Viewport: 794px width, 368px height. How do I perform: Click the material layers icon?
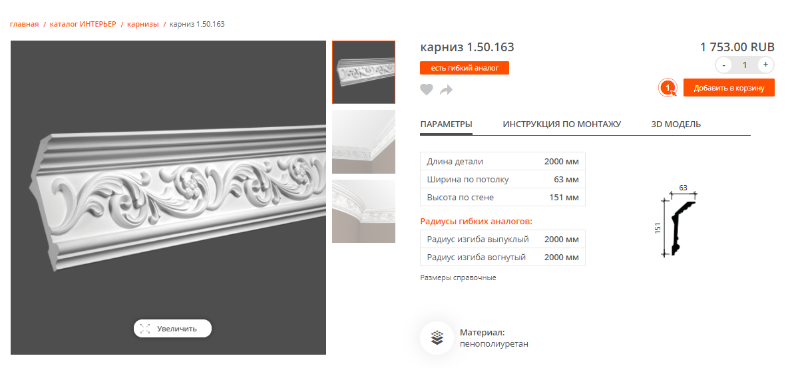coord(437,337)
